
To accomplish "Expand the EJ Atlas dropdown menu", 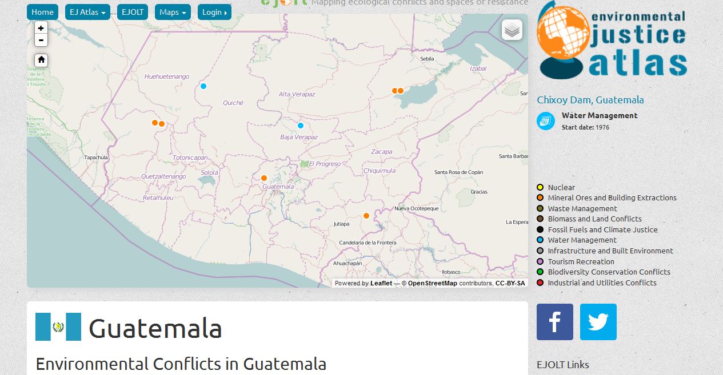I will tap(87, 12).
